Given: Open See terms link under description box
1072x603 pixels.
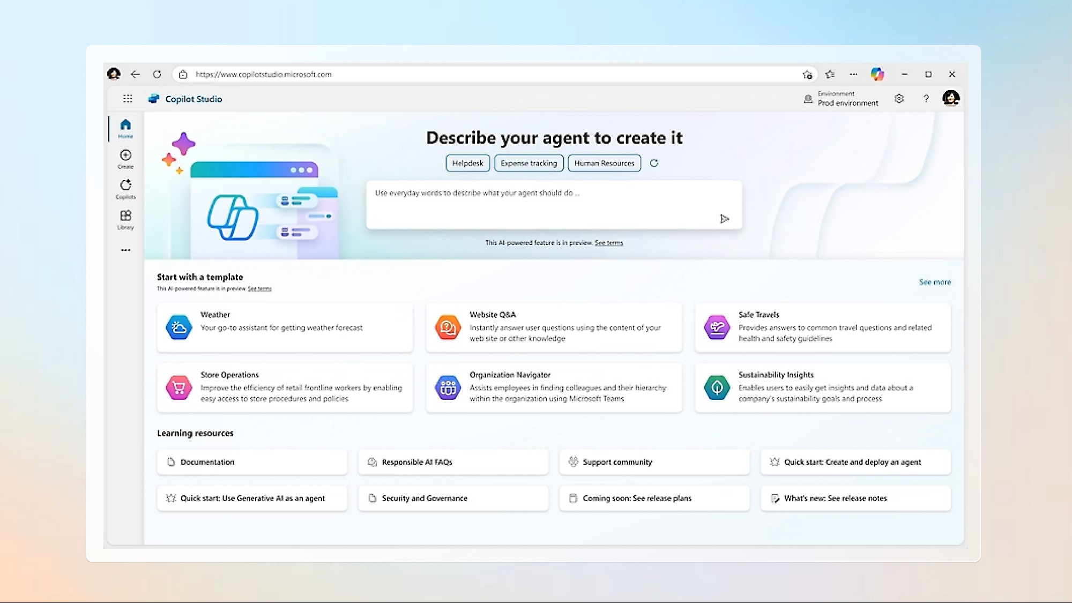Looking at the screenshot, I should 608,243.
